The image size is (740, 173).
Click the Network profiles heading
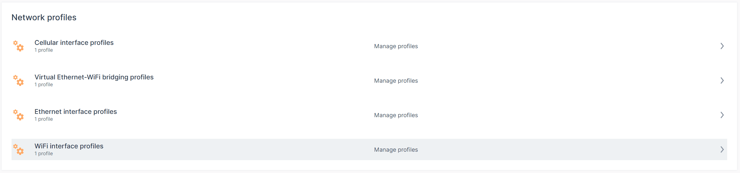pyautogui.click(x=44, y=18)
